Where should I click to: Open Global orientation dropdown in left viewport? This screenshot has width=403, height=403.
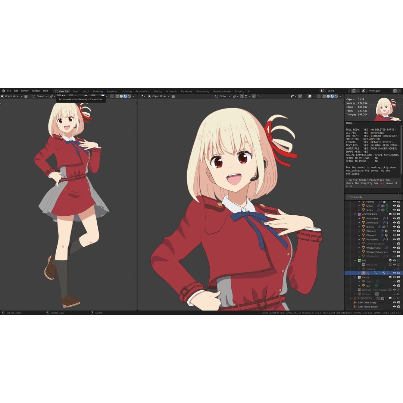click(40, 96)
